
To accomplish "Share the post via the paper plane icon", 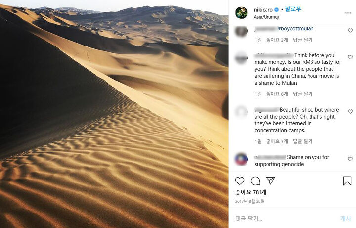I will pyautogui.click(x=270, y=181).
